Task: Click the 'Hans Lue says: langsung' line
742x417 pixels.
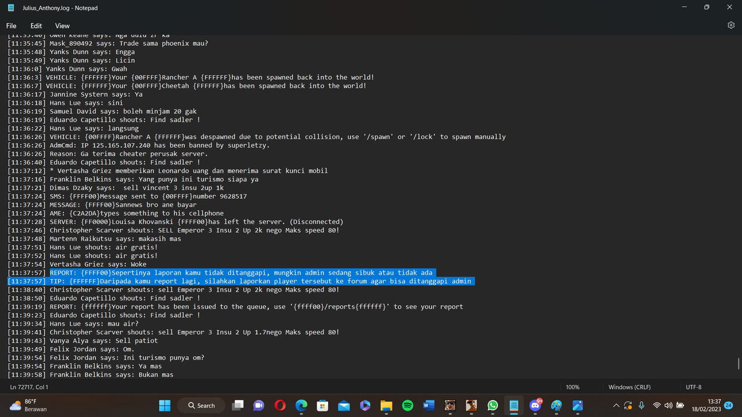Action: pos(73,129)
